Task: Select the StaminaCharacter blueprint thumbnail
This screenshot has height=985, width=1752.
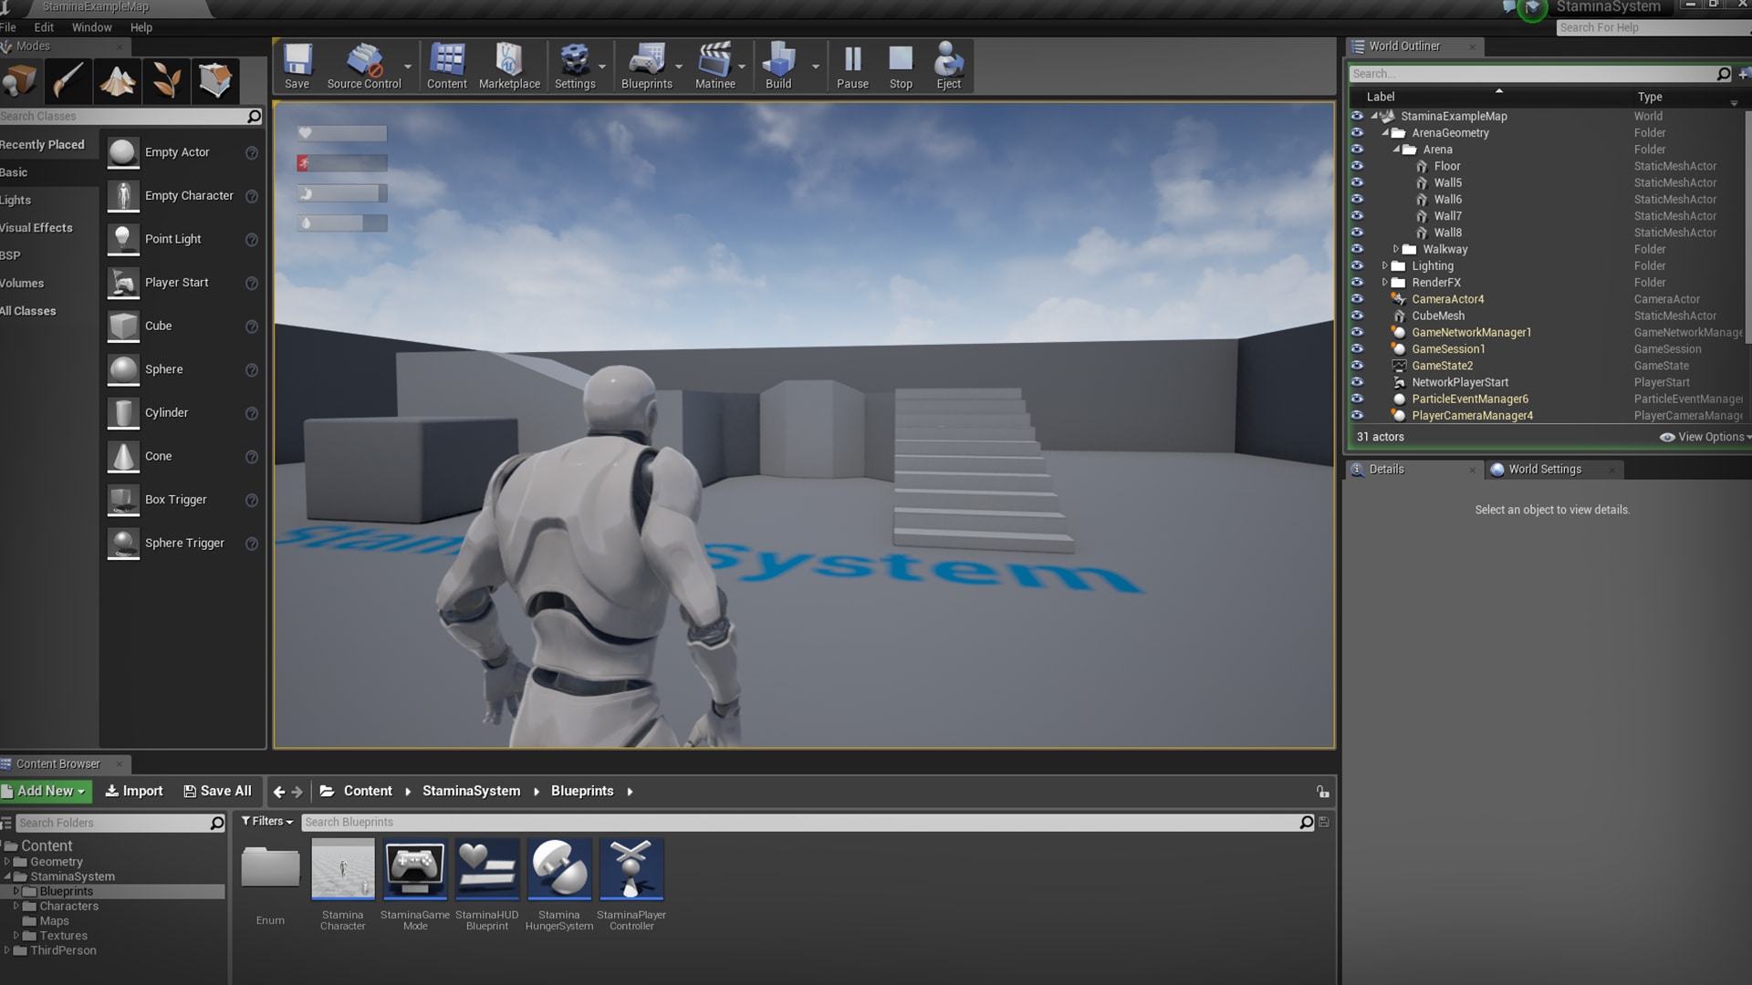Action: coord(342,869)
